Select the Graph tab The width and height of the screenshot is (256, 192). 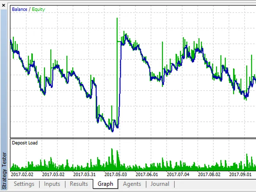click(x=105, y=184)
